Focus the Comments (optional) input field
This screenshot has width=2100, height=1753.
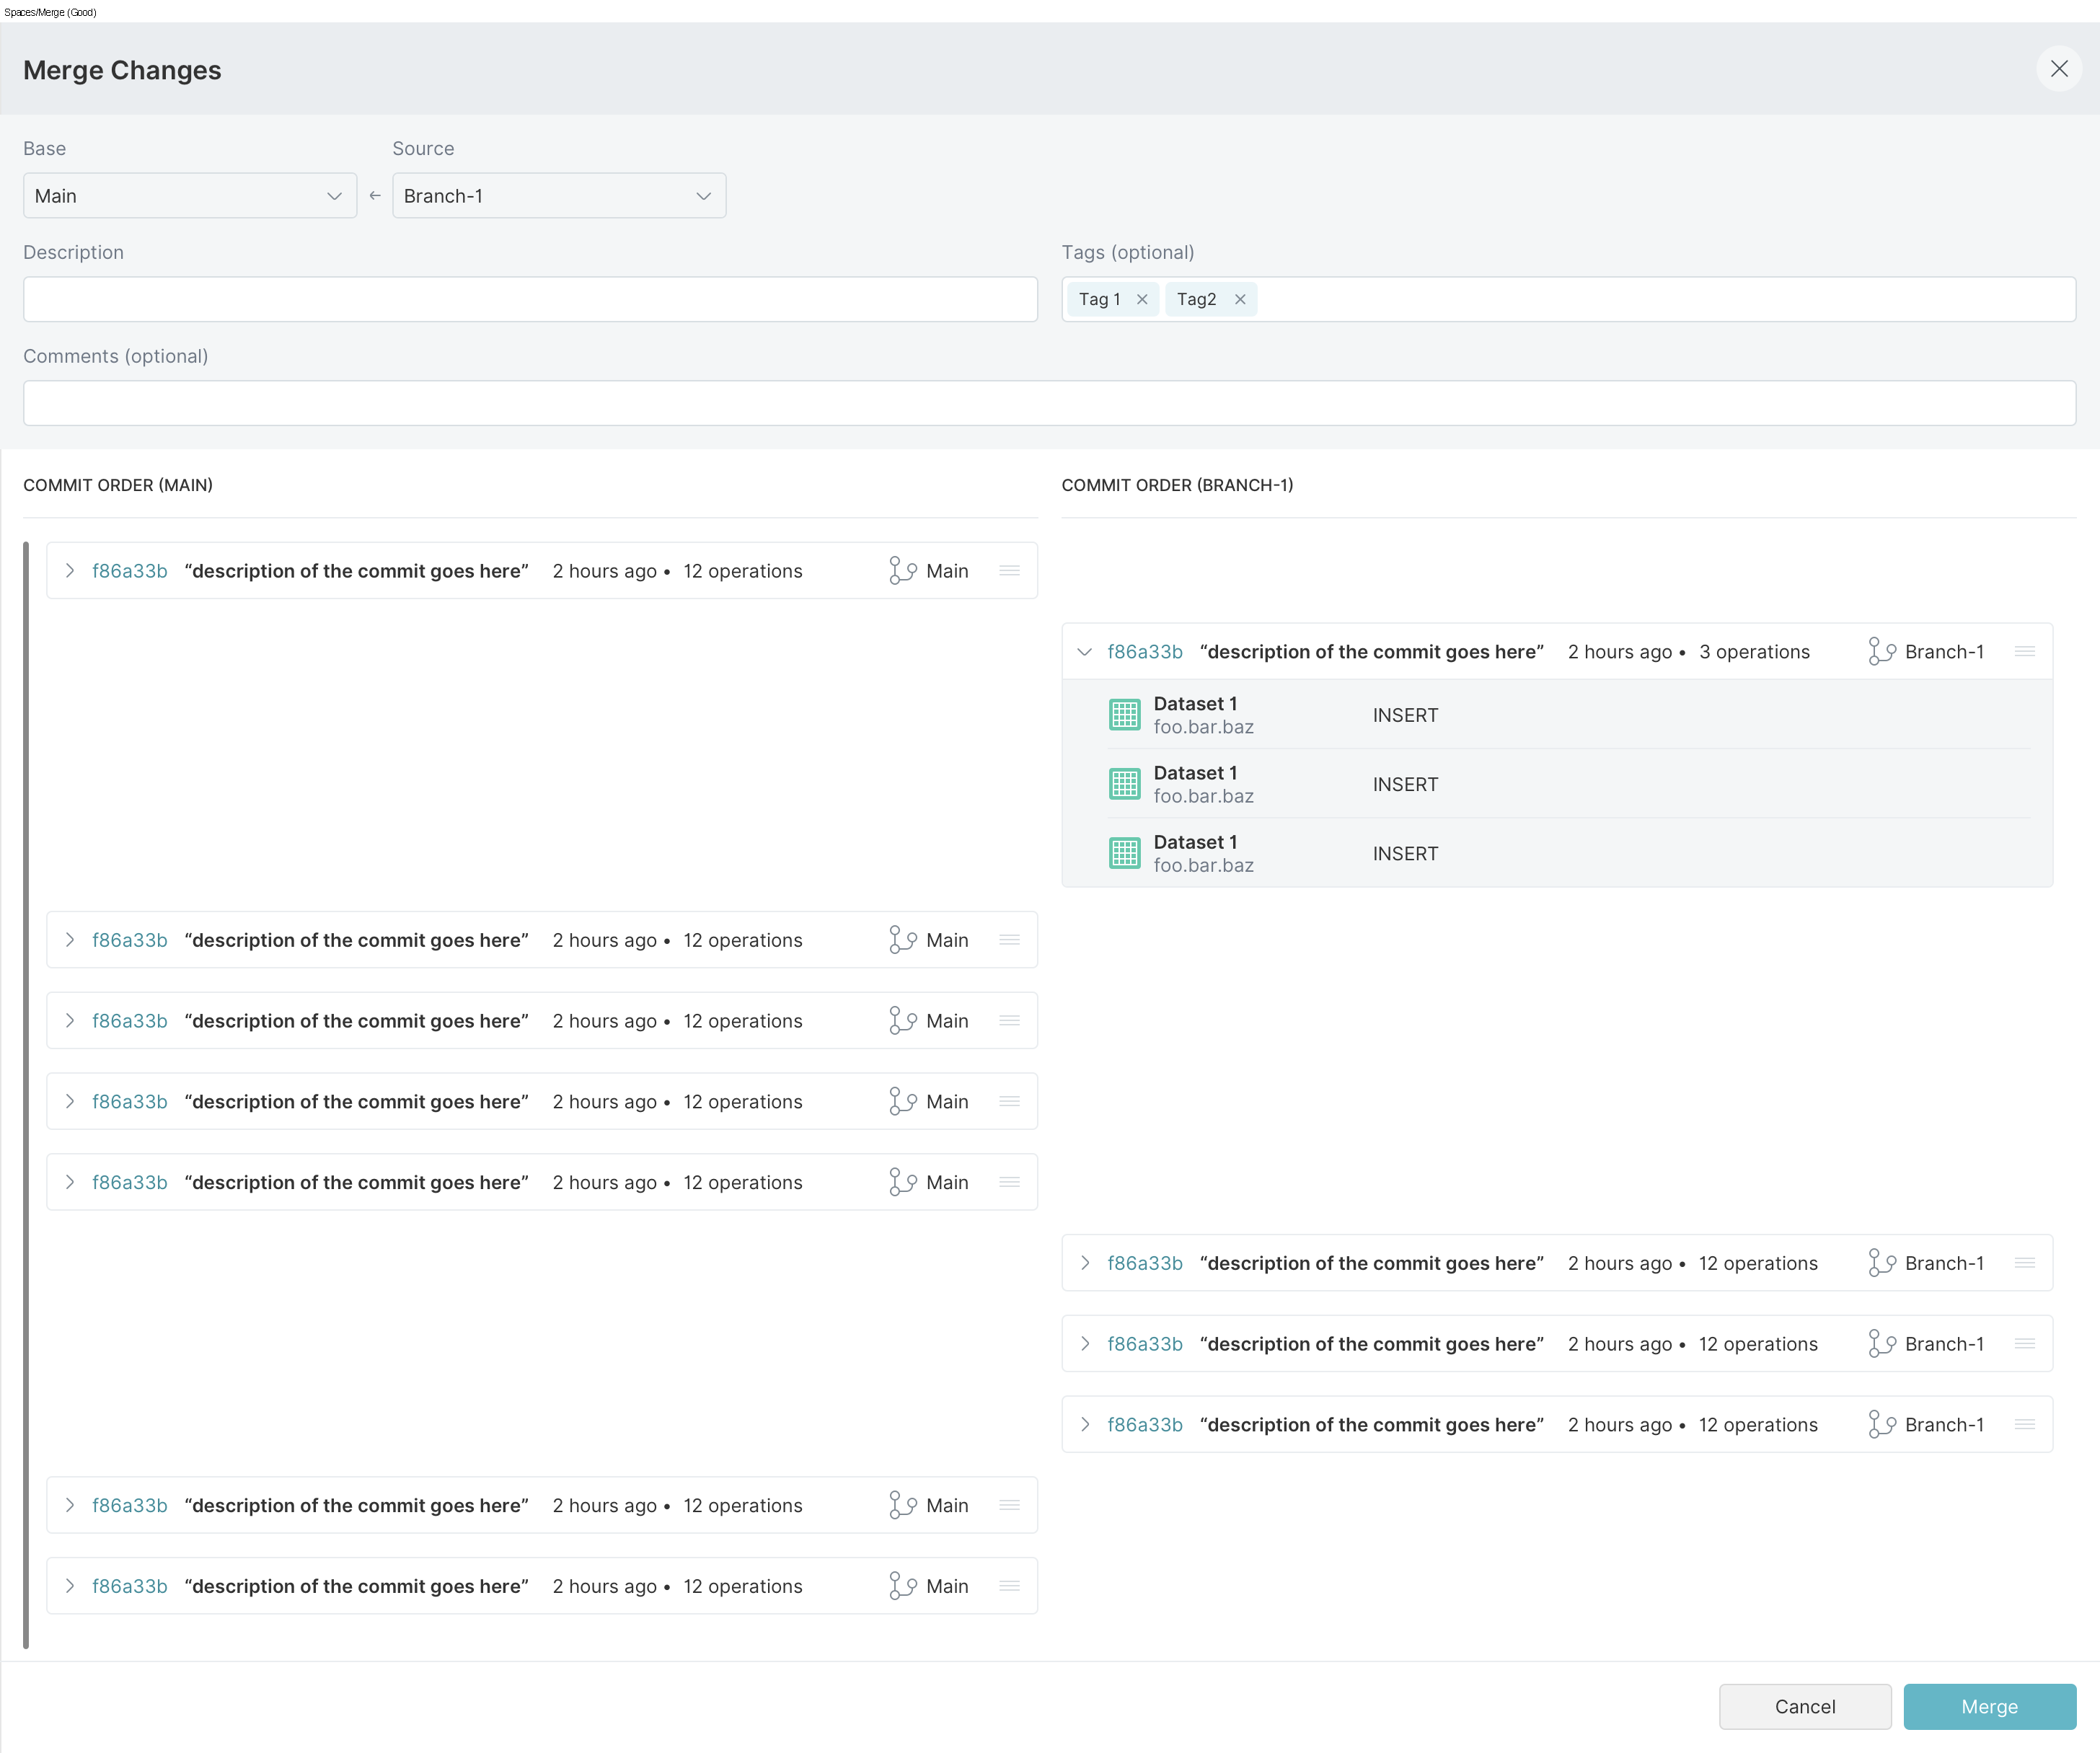[x=1049, y=403]
